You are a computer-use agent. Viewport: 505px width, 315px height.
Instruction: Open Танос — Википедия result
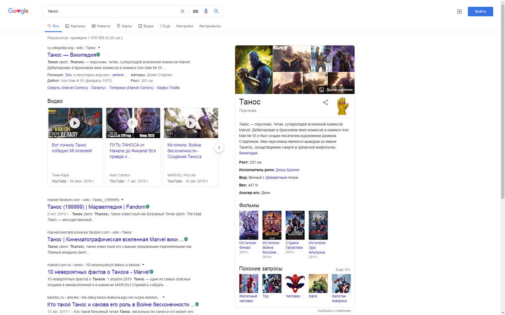click(x=71, y=55)
